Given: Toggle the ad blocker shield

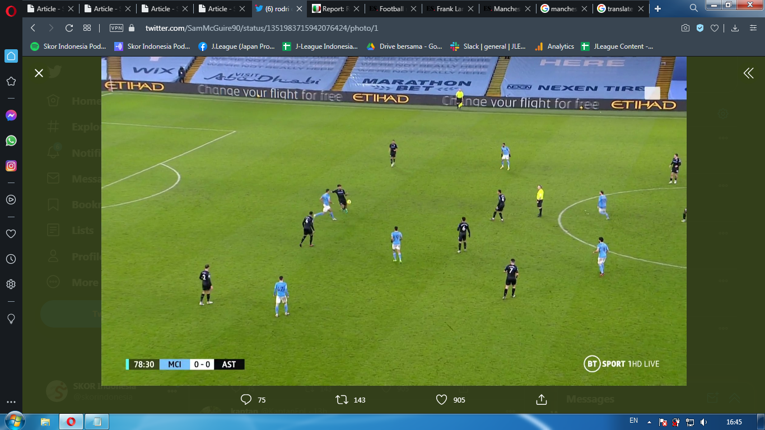Looking at the screenshot, I should pos(700,28).
